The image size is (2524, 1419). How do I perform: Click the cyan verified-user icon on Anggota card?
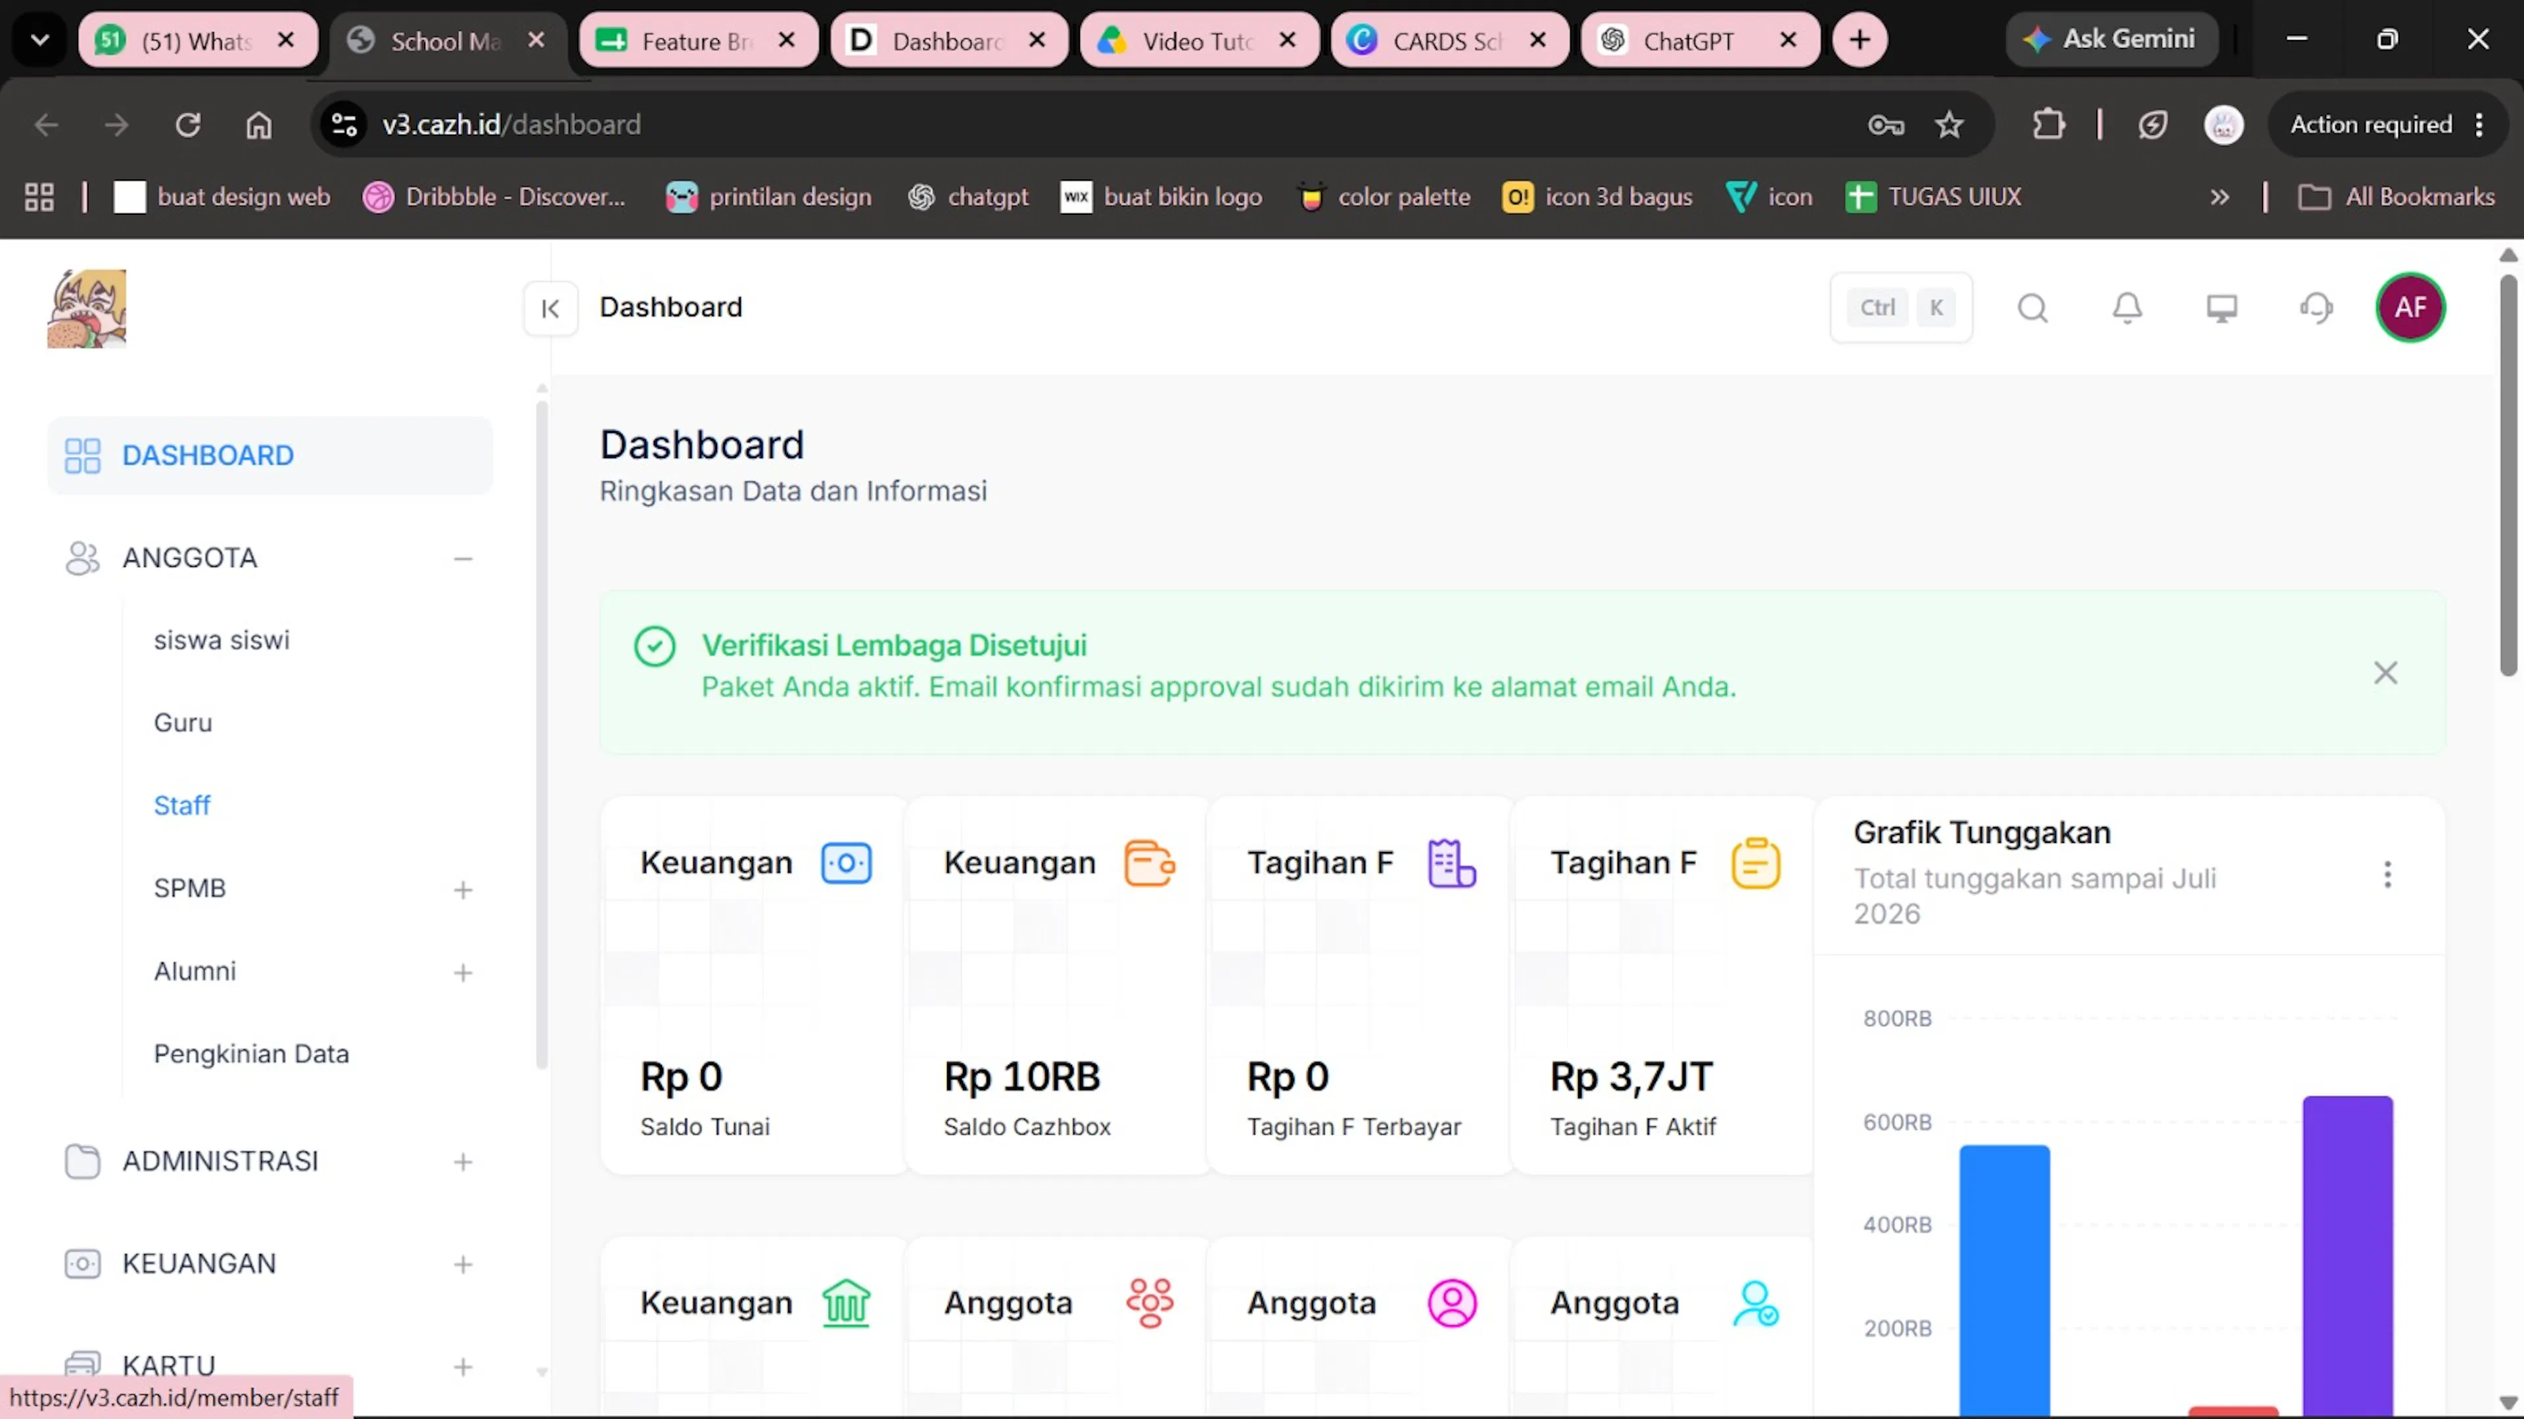coord(1755,1303)
